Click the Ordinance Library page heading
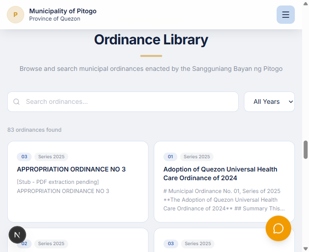Screen dimensions: 309x252 (x=151, y=39)
